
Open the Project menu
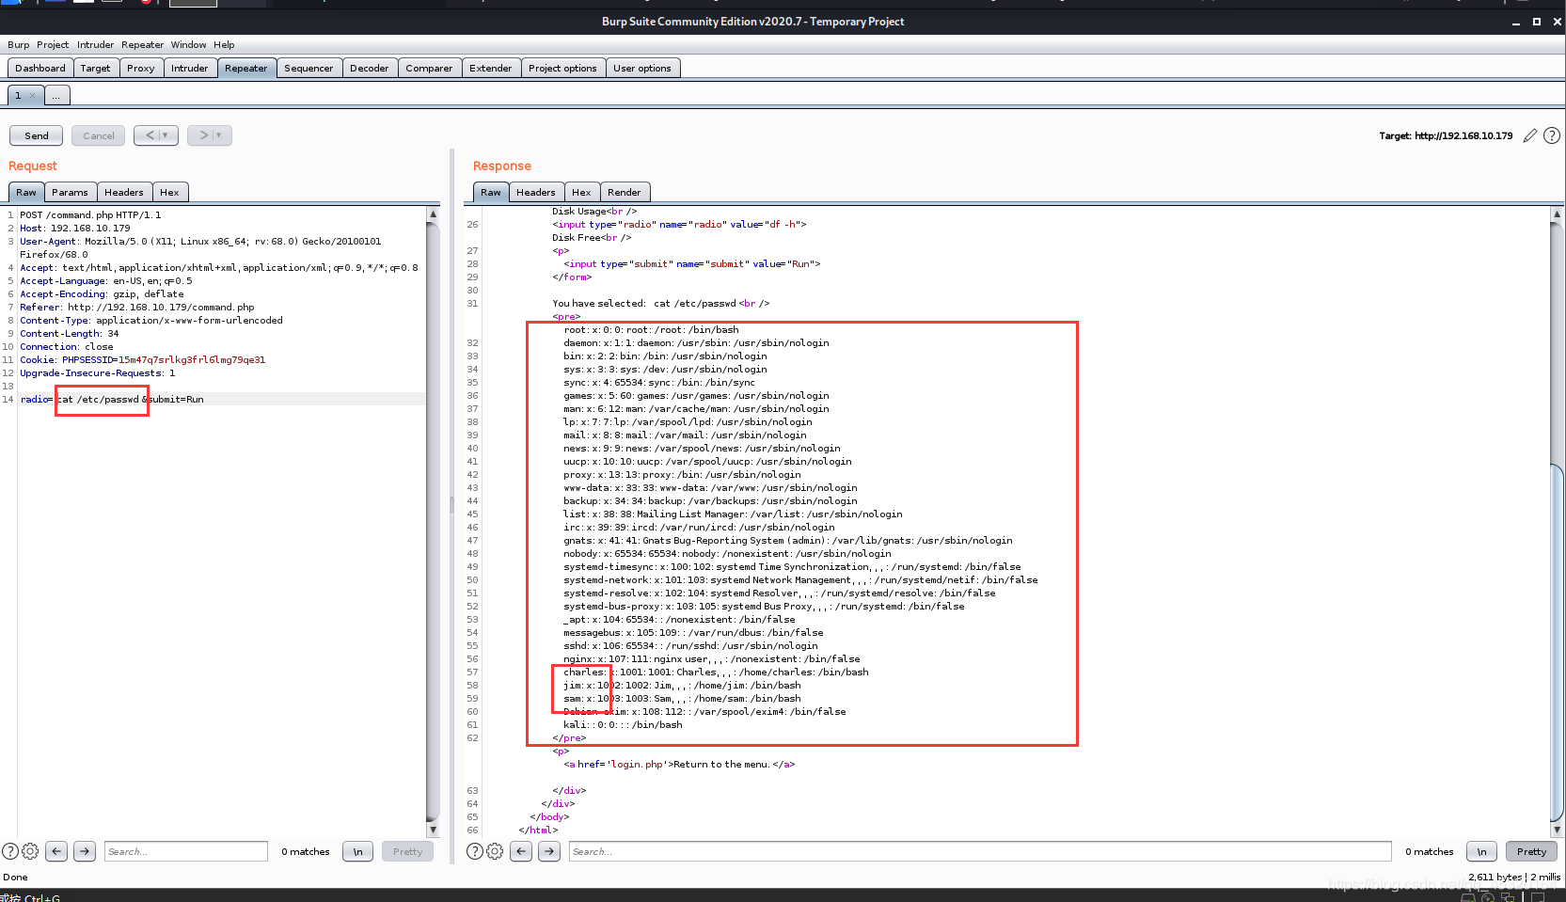click(x=53, y=44)
